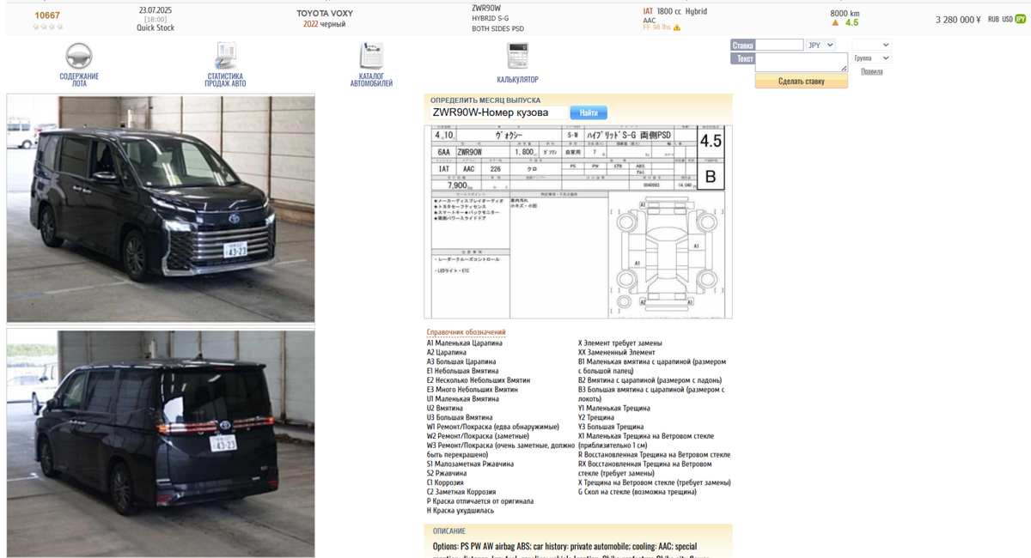Click the orange triangle beside rating 4.5
1031x558 pixels.
coord(835,23)
